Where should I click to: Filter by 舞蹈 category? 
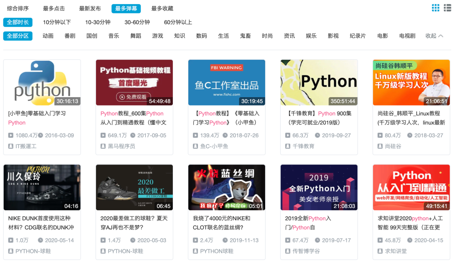tap(136, 36)
